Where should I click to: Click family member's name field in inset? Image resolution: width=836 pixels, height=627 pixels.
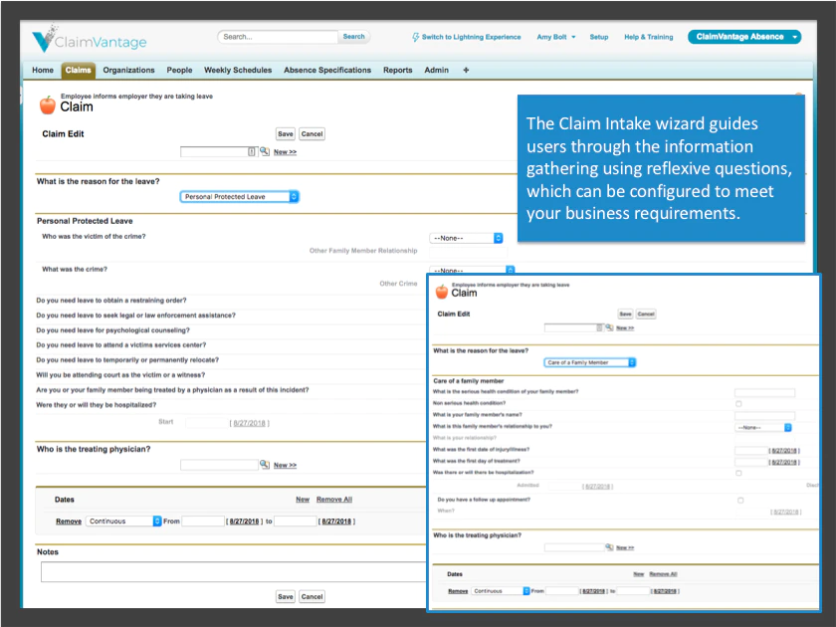tap(764, 415)
